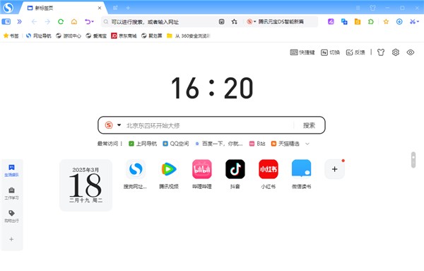Expand the most-visited list chevron
This screenshot has width=424, height=271.
coord(307,144)
